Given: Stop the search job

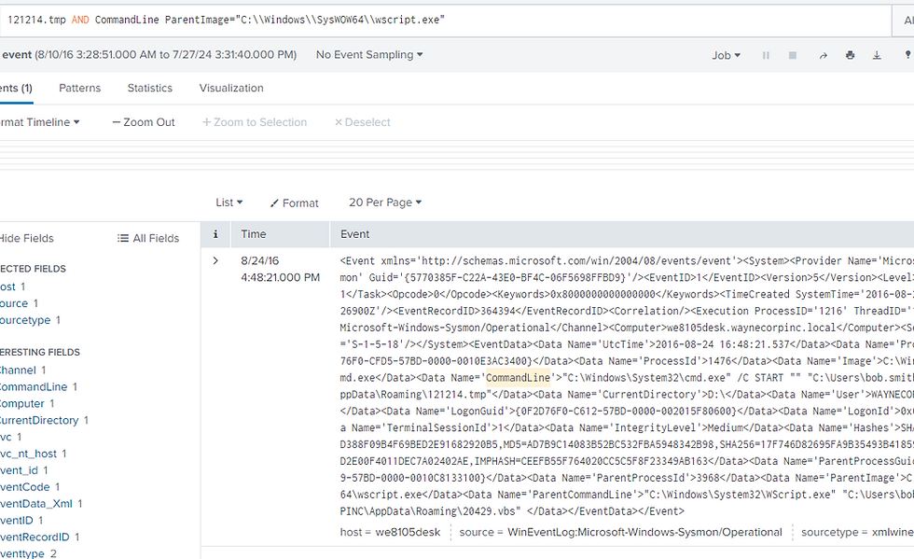Looking at the screenshot, I should (793, 55).
